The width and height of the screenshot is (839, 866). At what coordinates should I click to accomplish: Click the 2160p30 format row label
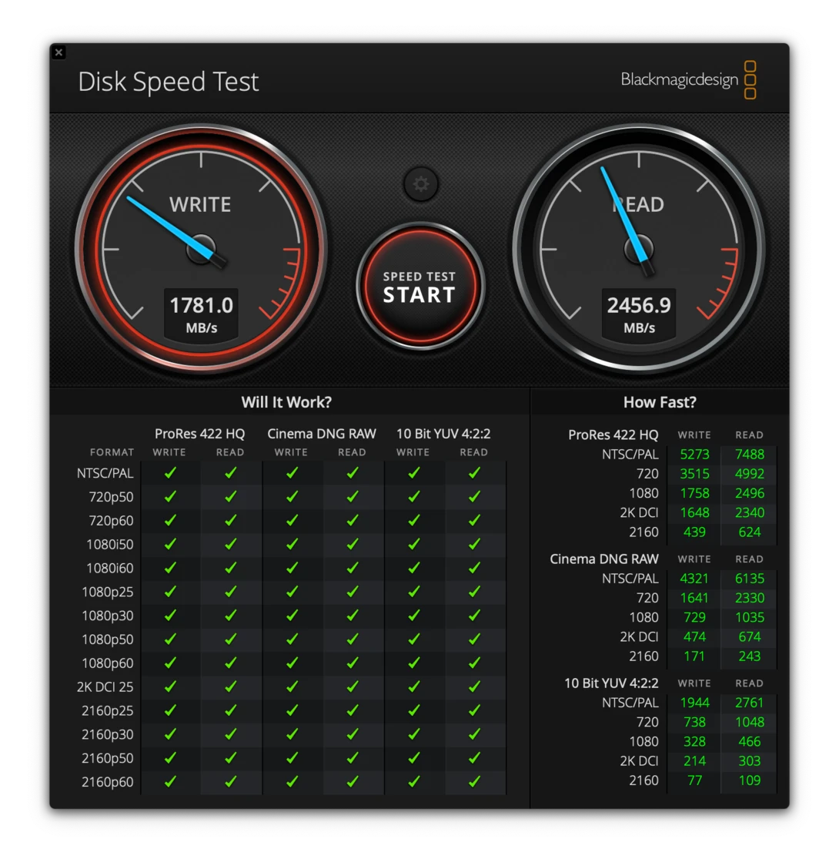(108, 734)
